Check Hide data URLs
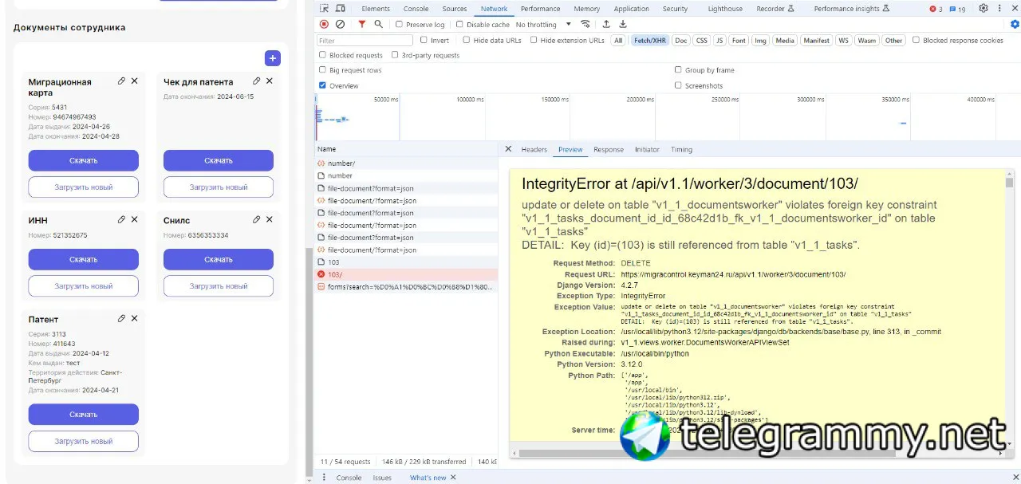This screenshot has height=484, width=1021. pyautogui.click(x=467, y=40)
